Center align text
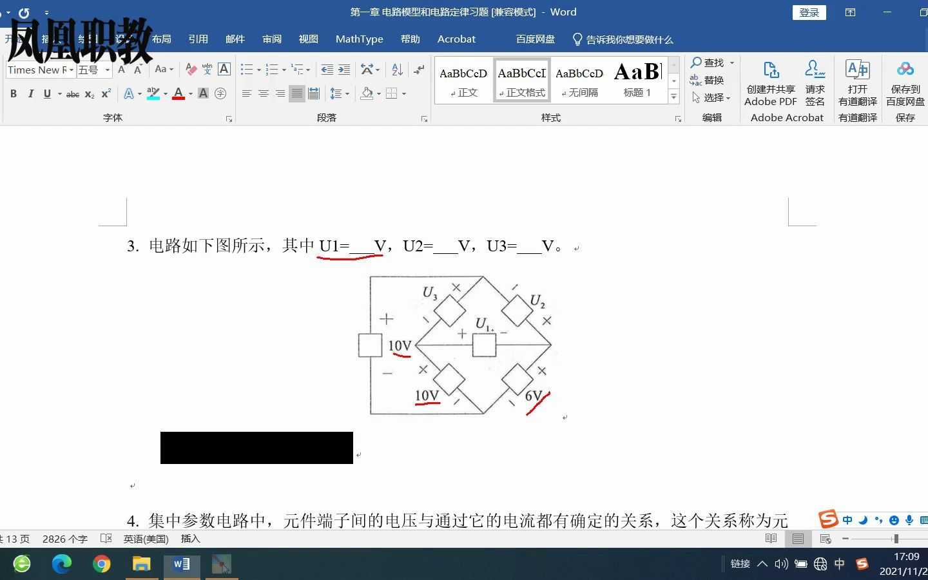The image size is (928, 580). coord(264,94)
